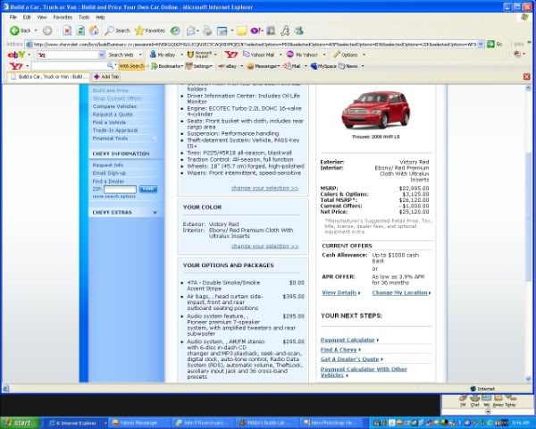536x429 pixels.
Task: Open the File menu
Action: [13, 17]
